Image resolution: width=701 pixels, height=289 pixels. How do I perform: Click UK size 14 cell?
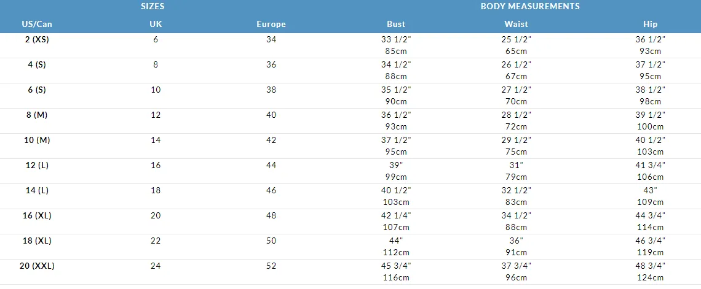(x=156, y=140)
